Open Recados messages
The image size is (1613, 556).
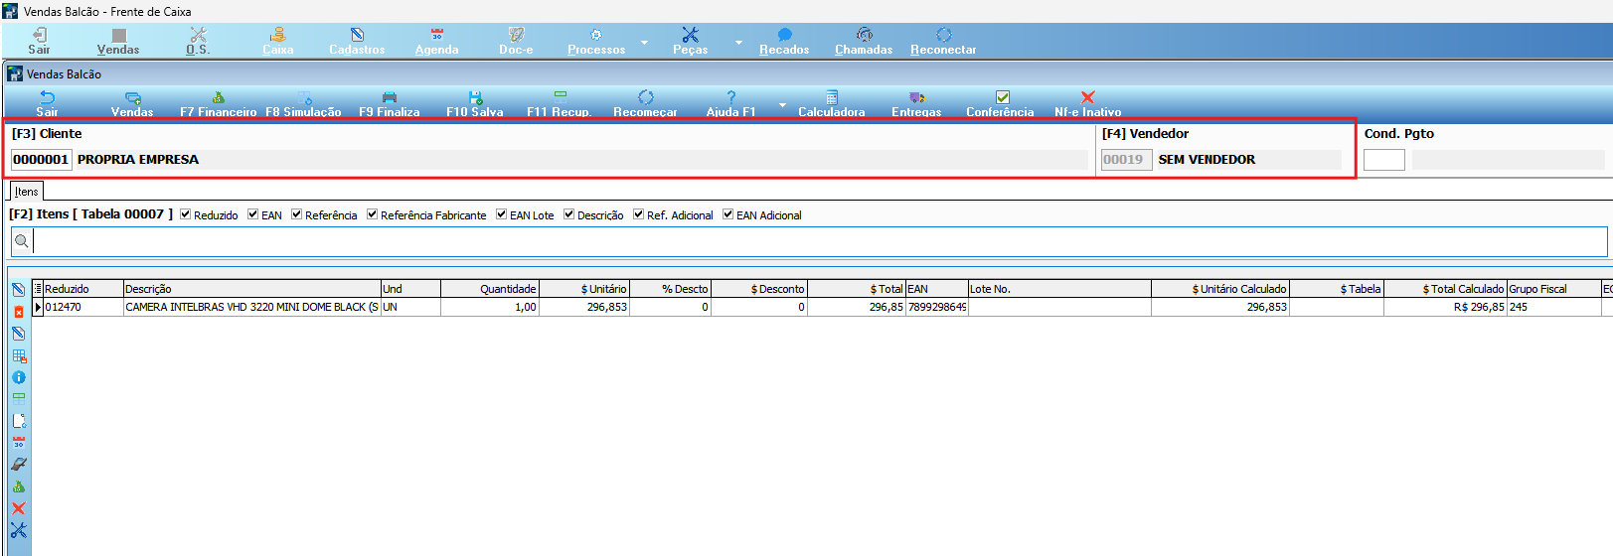coord(784,41)
